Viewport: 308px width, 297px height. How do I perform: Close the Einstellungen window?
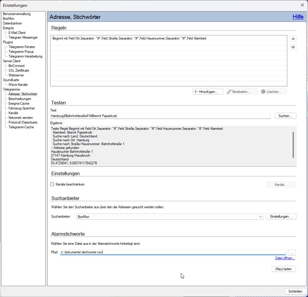click(302, 5)
